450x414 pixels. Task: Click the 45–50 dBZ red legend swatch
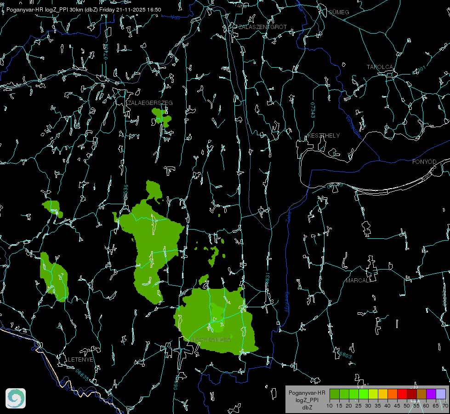tap(402, 394)
